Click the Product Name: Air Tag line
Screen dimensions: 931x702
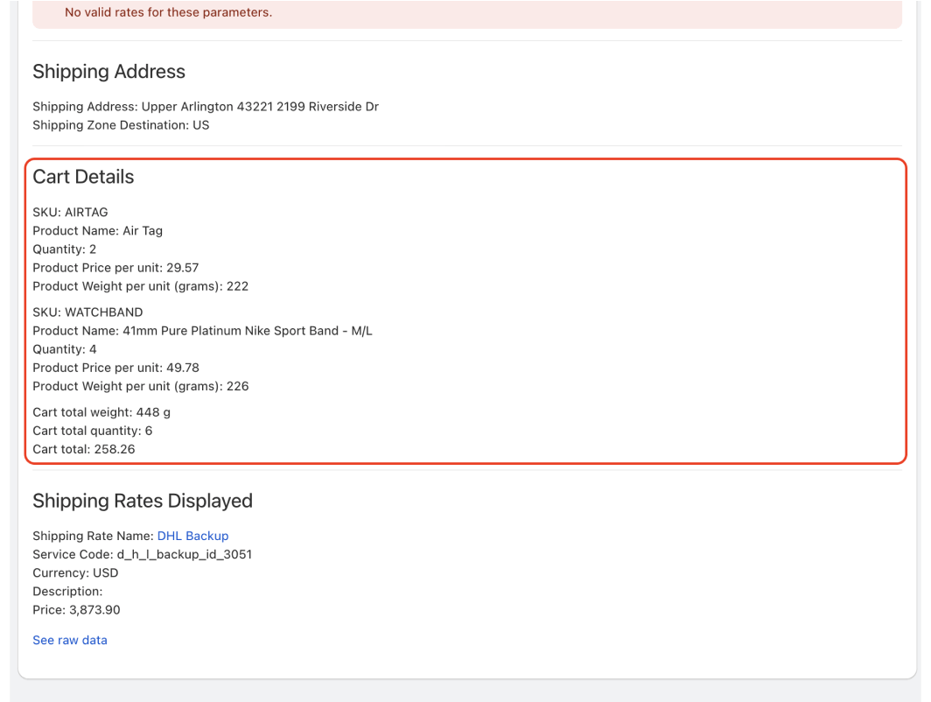click(97, 231)
